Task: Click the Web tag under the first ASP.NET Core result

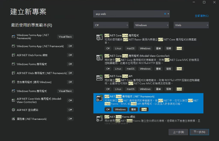Action: (179, 48)
